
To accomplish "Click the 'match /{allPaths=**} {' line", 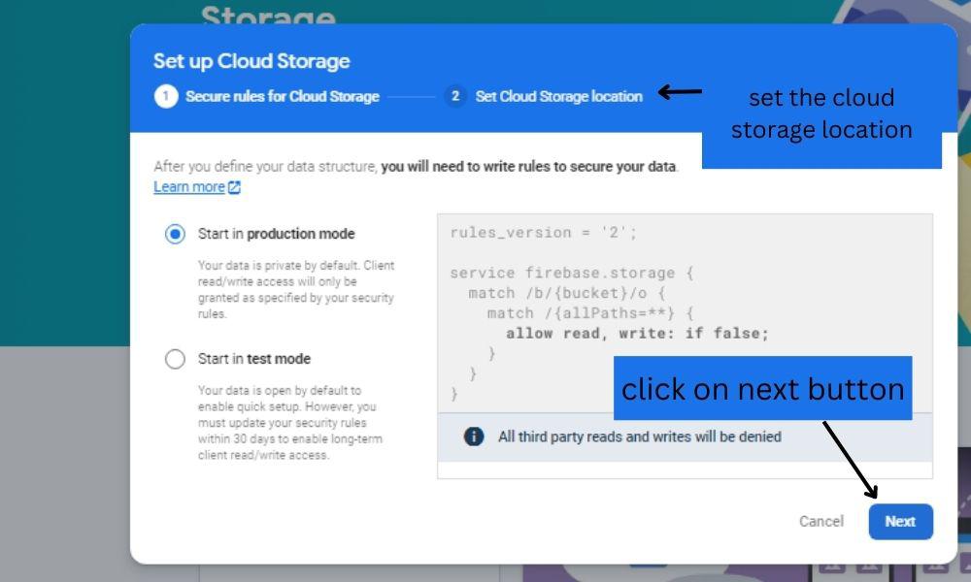I will pos(590,313).
